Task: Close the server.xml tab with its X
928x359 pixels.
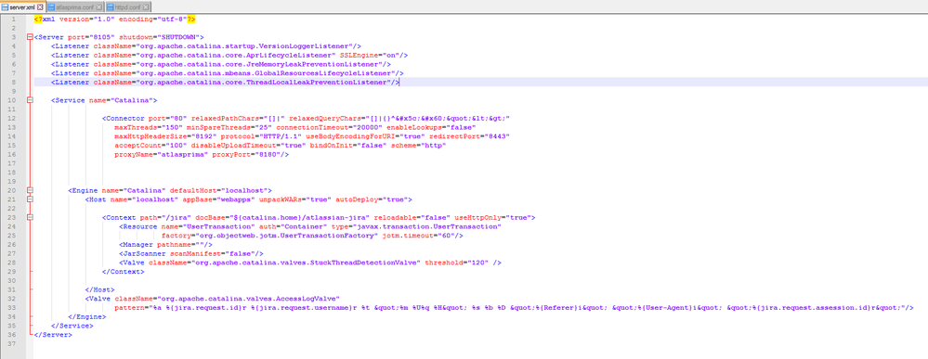Action: [x=40, y=7]
